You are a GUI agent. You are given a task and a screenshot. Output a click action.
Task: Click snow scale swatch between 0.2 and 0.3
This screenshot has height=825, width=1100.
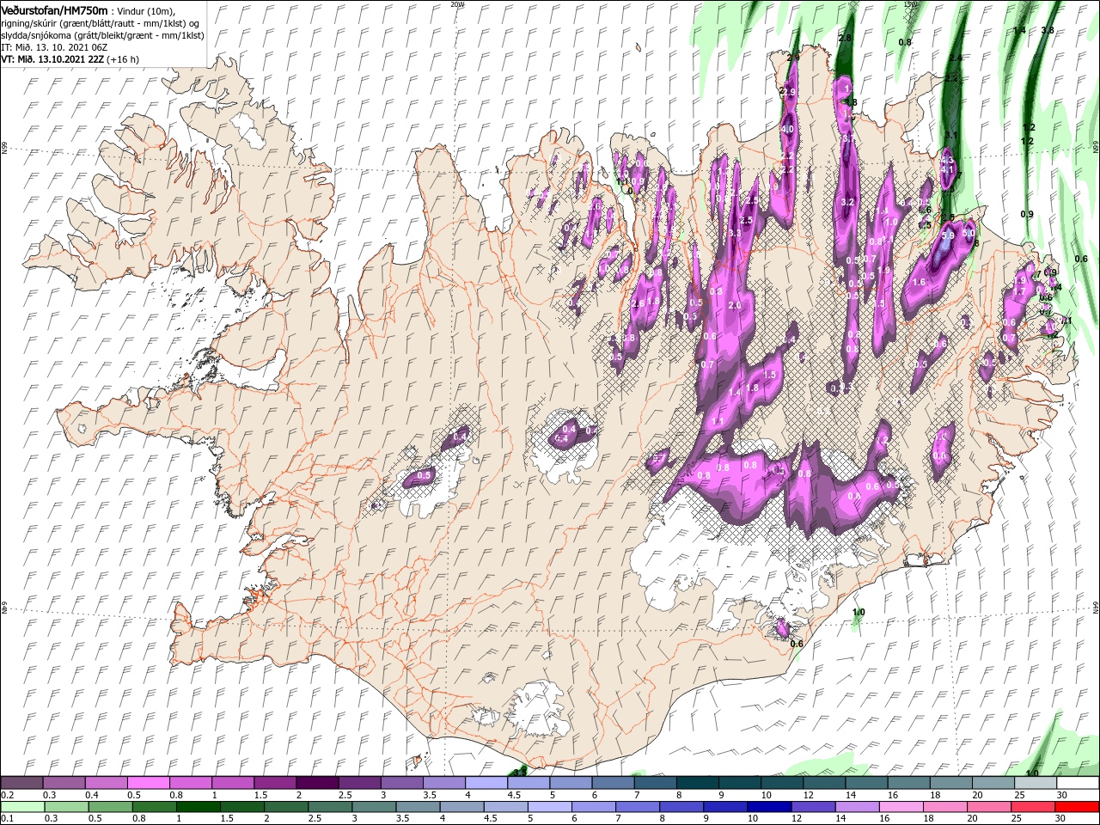point(21,783)
